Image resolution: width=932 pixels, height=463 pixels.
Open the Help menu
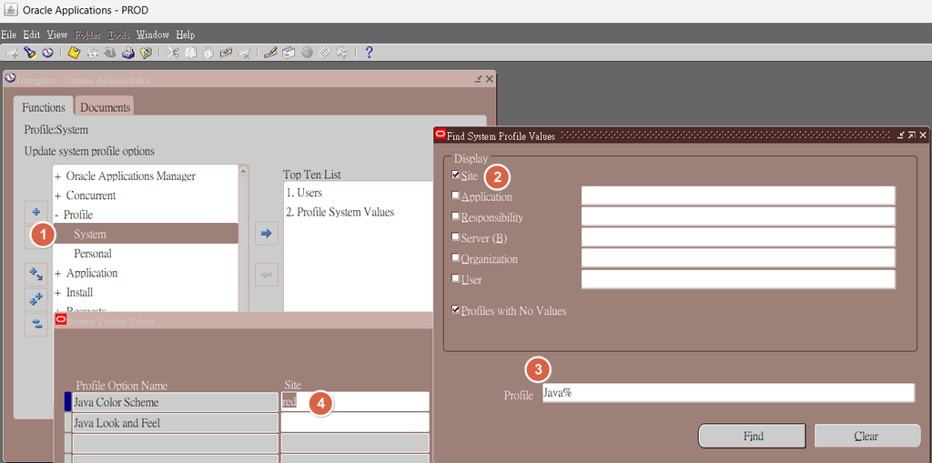click(x=186, y=35)
